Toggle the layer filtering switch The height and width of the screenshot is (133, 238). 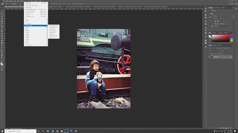(x=229, y=48)
